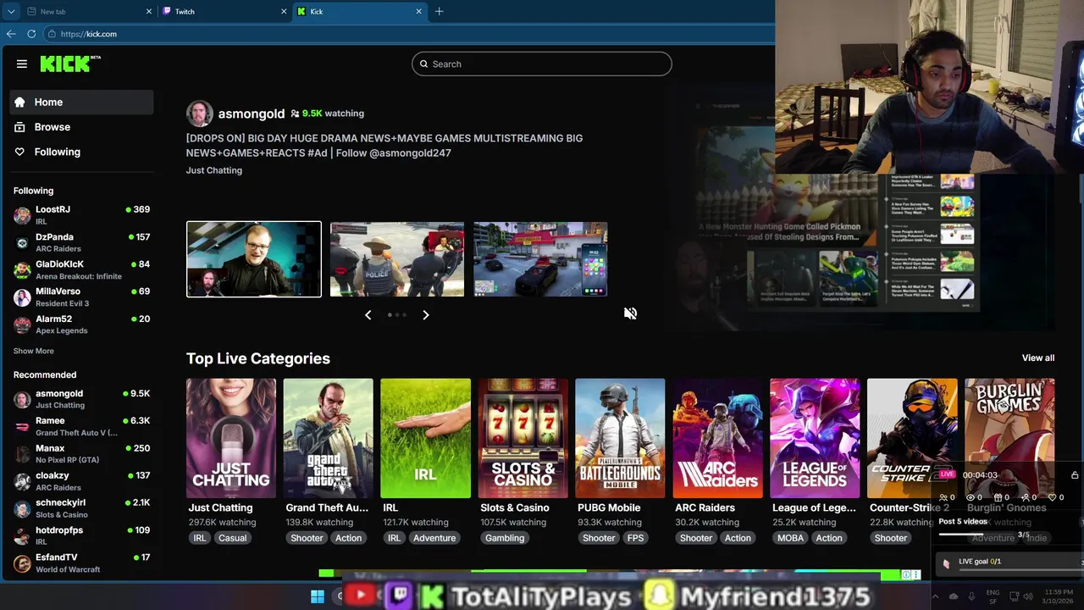
Task: Open Alarm52 followed channel
Action: pos(81,324)
